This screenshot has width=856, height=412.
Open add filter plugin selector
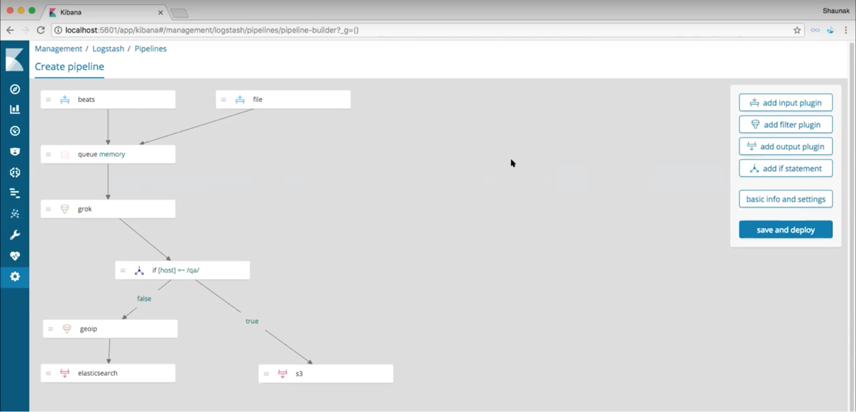(x=785, y=124)
